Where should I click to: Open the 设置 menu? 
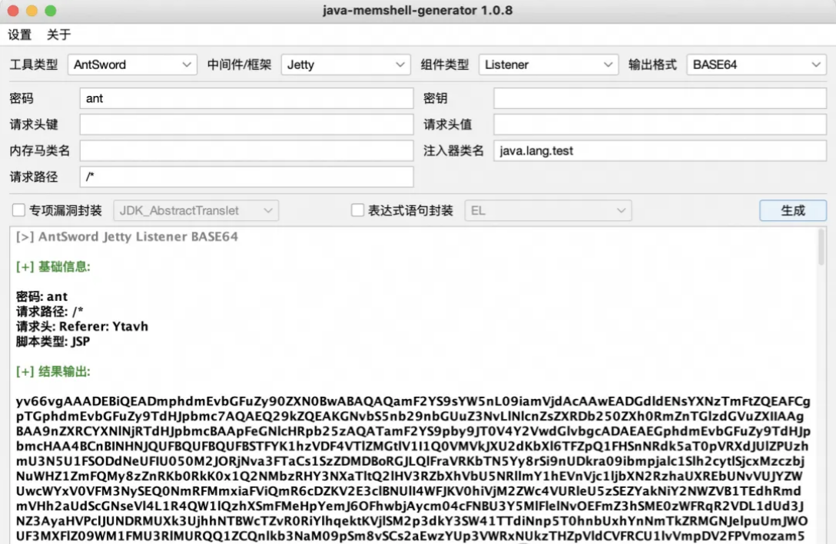tap(20, 35)
